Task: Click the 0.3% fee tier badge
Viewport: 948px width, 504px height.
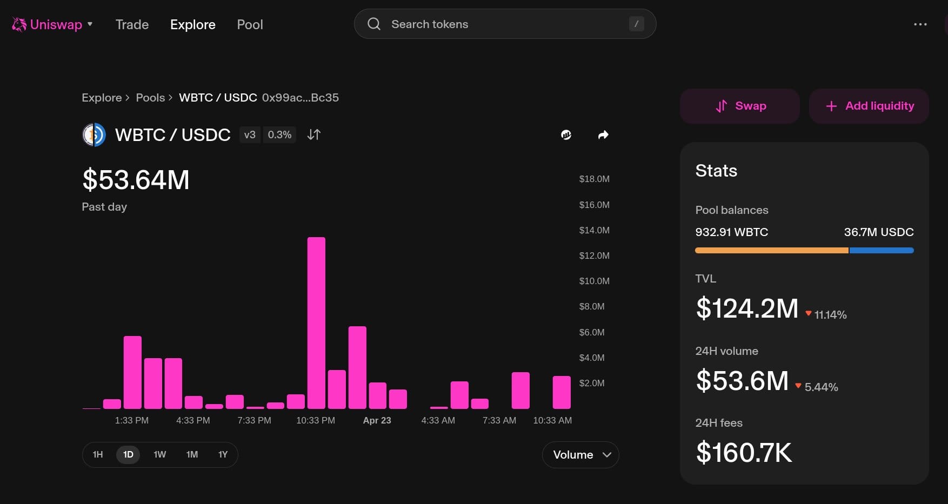Action: click(x=279, y=135)
